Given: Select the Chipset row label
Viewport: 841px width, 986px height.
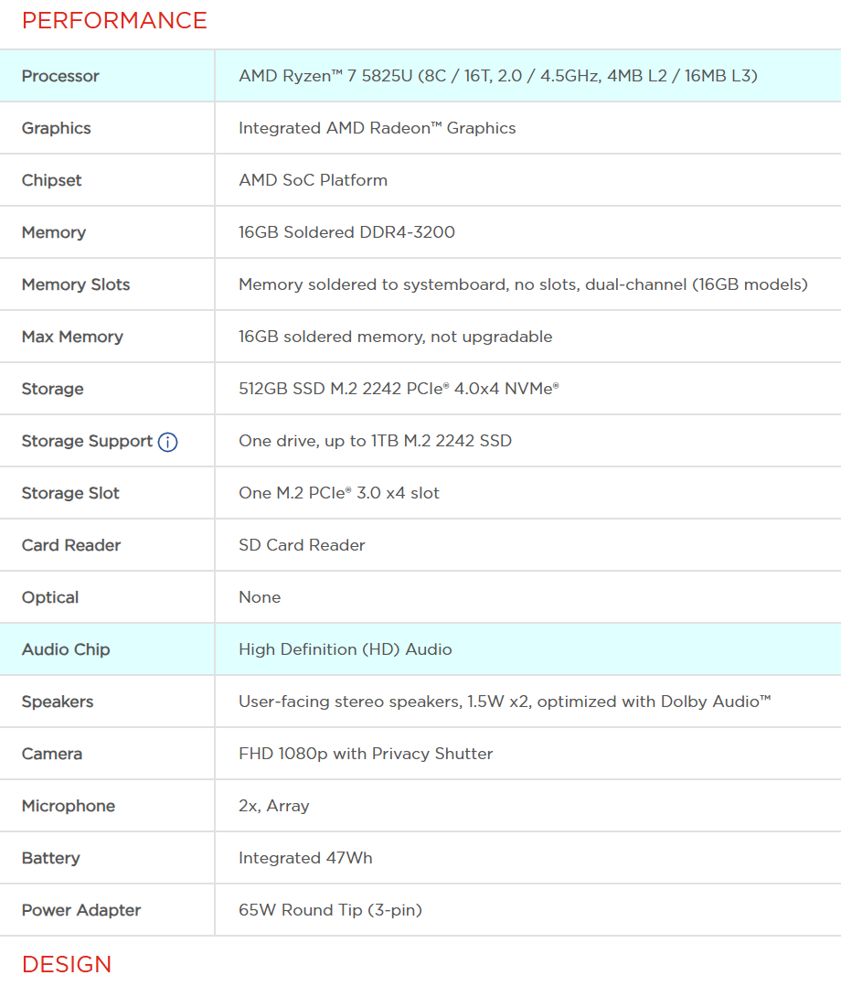Looking at the screenshot, I should coord(51,180).
